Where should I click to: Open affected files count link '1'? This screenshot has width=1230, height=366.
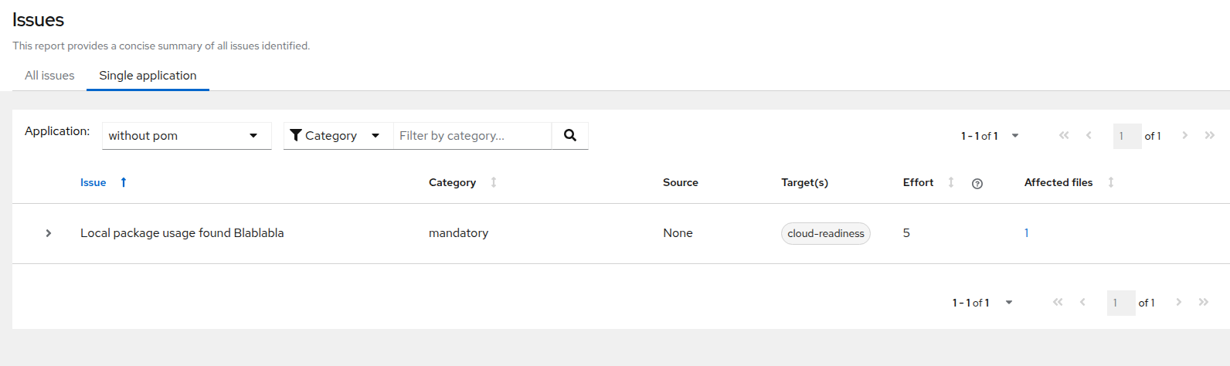tap(1026, 233)
